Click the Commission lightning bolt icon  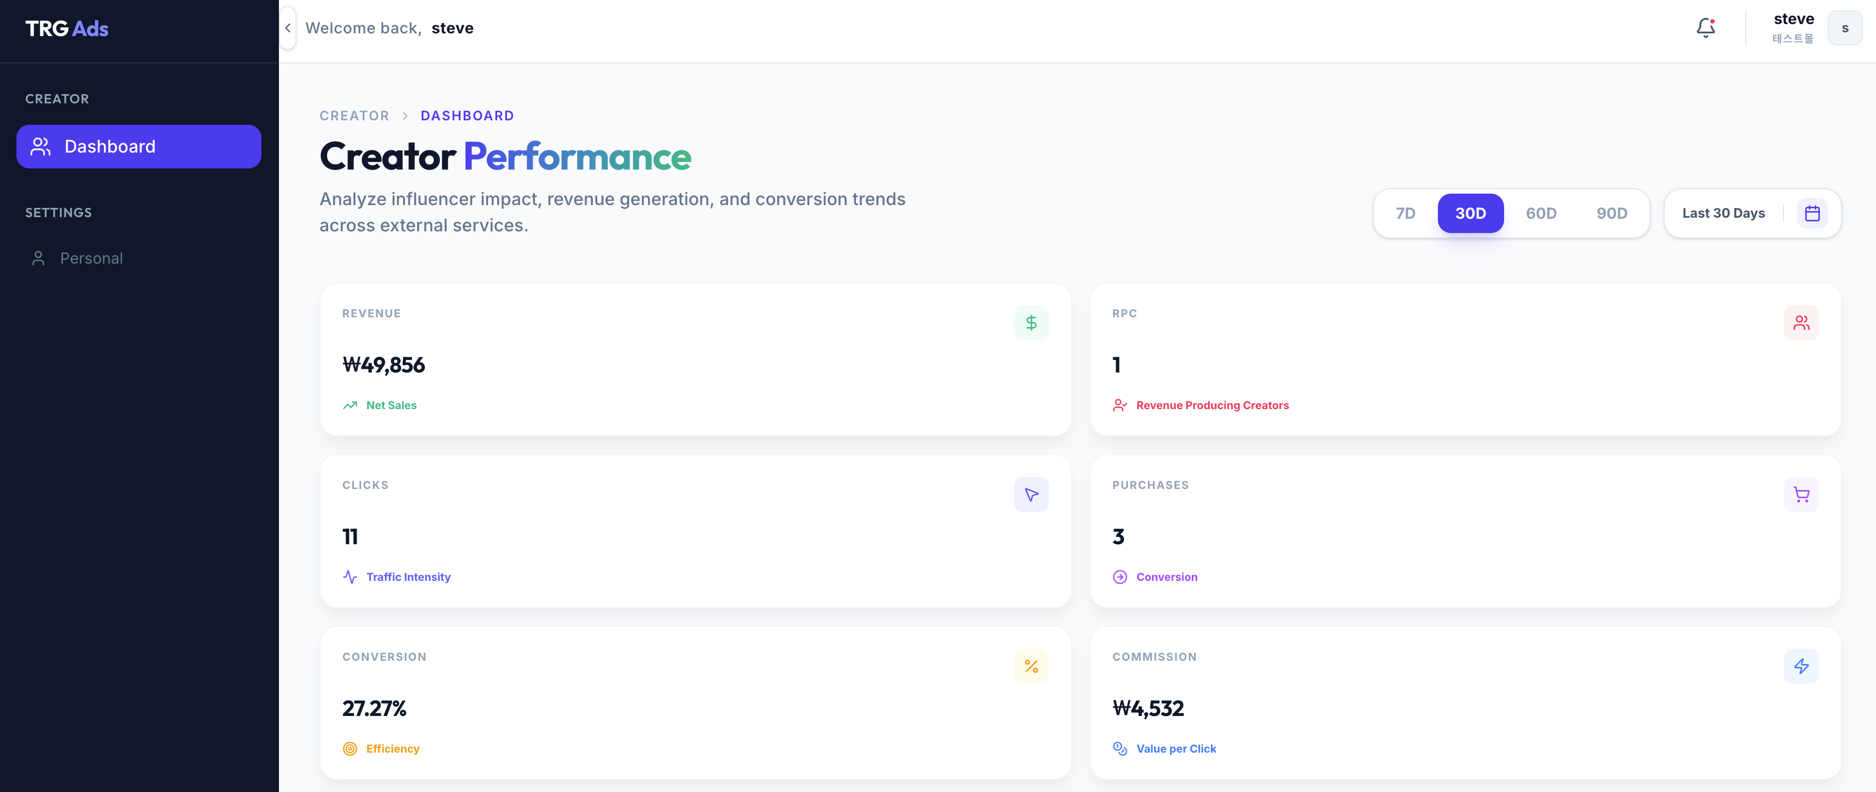tap(1801, 666)
